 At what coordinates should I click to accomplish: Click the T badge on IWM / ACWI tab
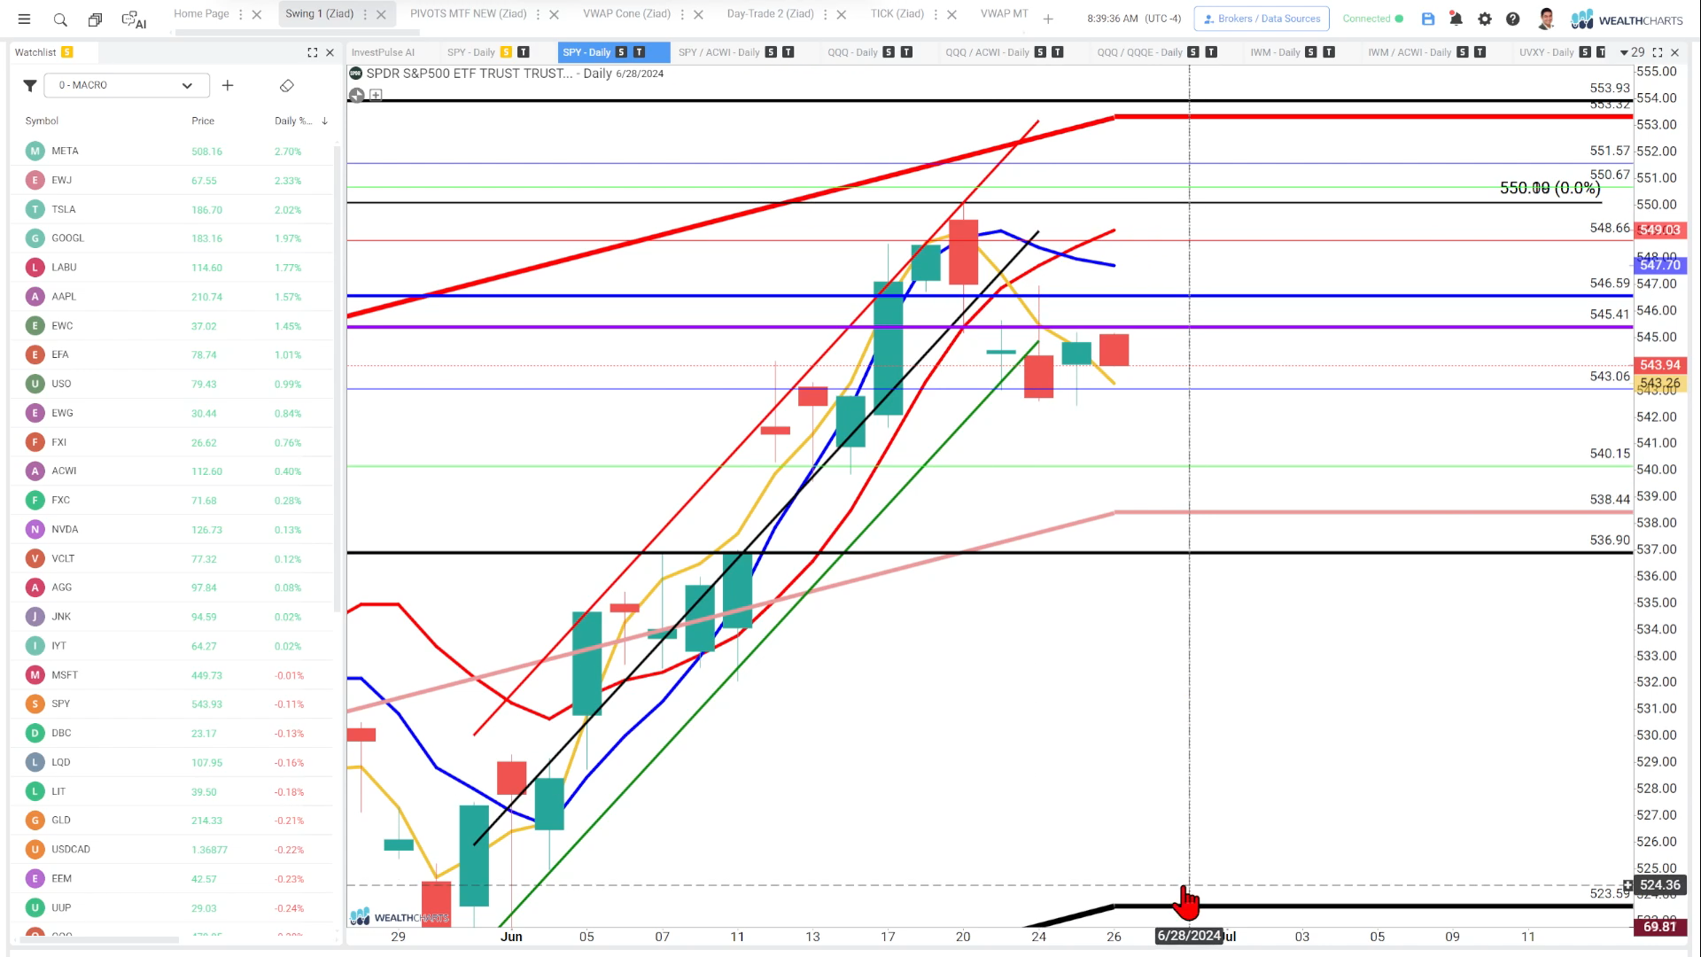1480,52
